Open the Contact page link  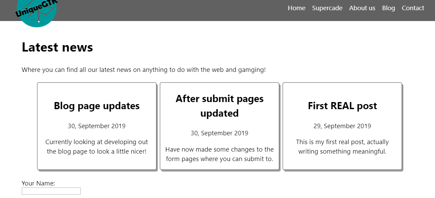coord(413,8)
